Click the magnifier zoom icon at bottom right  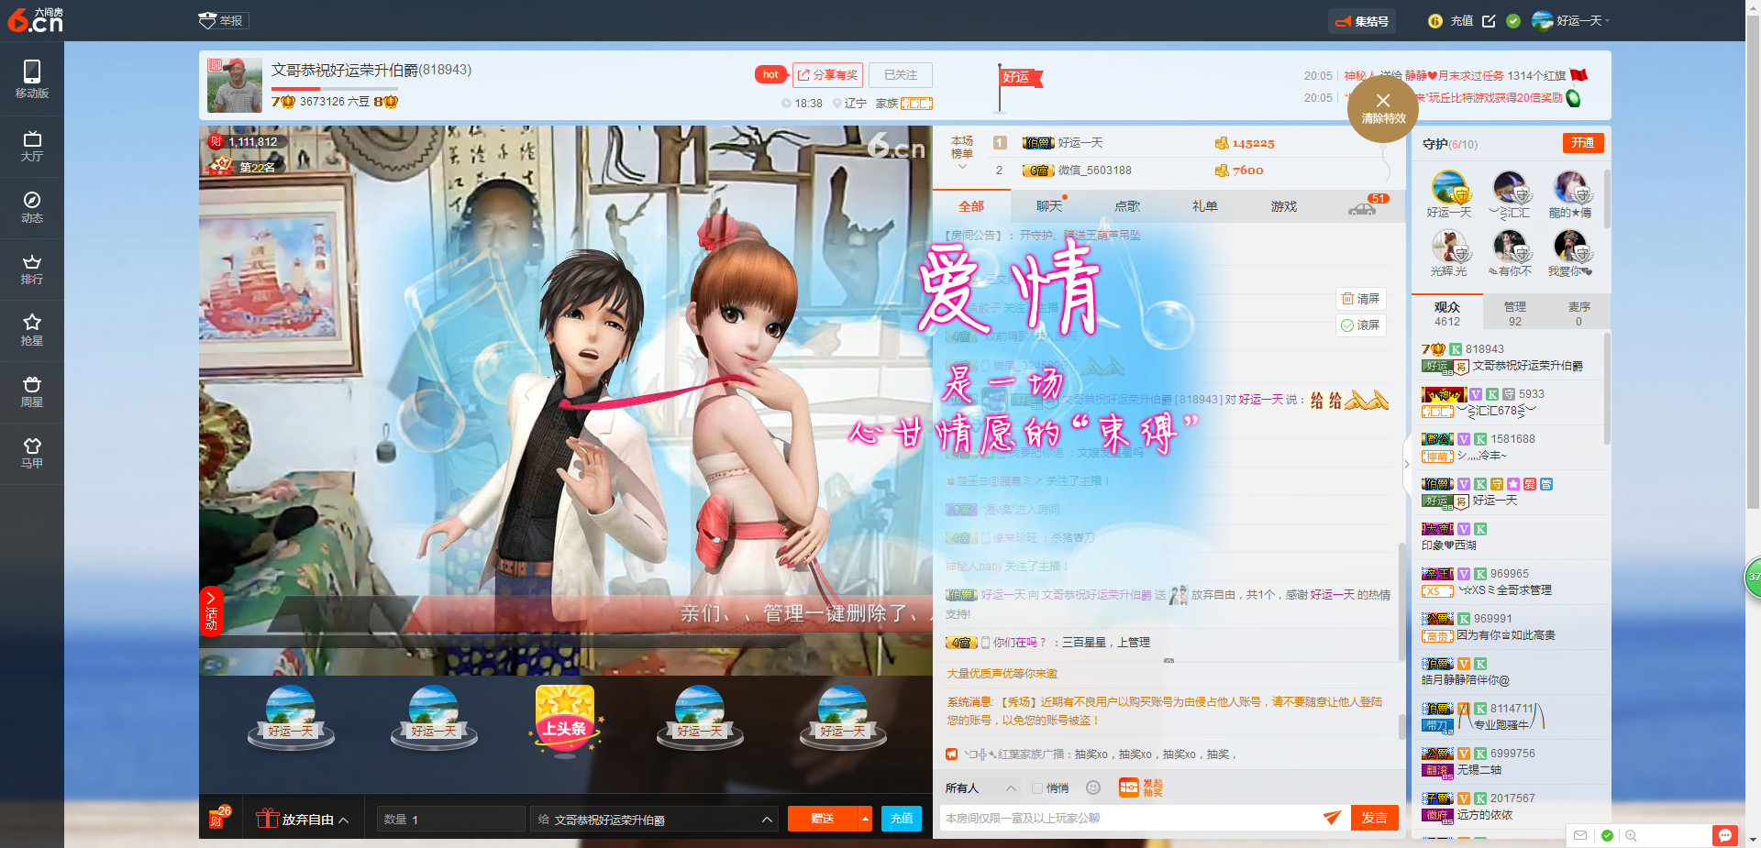point(1631,835)
